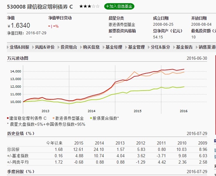The height and width of the screenshot is (176, 216).
Task: Click the 2016 x-axis label
Action: (184, 111)
